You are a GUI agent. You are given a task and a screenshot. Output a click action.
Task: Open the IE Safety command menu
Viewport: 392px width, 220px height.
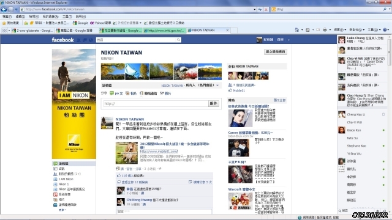tap(356, 30)
